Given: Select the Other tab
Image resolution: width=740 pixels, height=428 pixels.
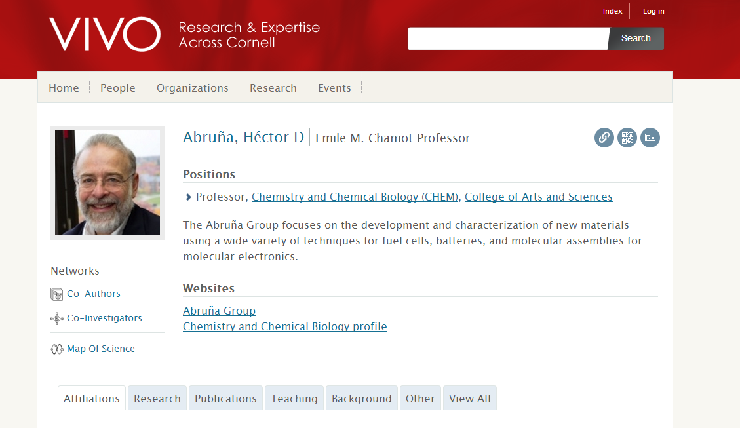Looking at the screenshot, I should (420, 399).
